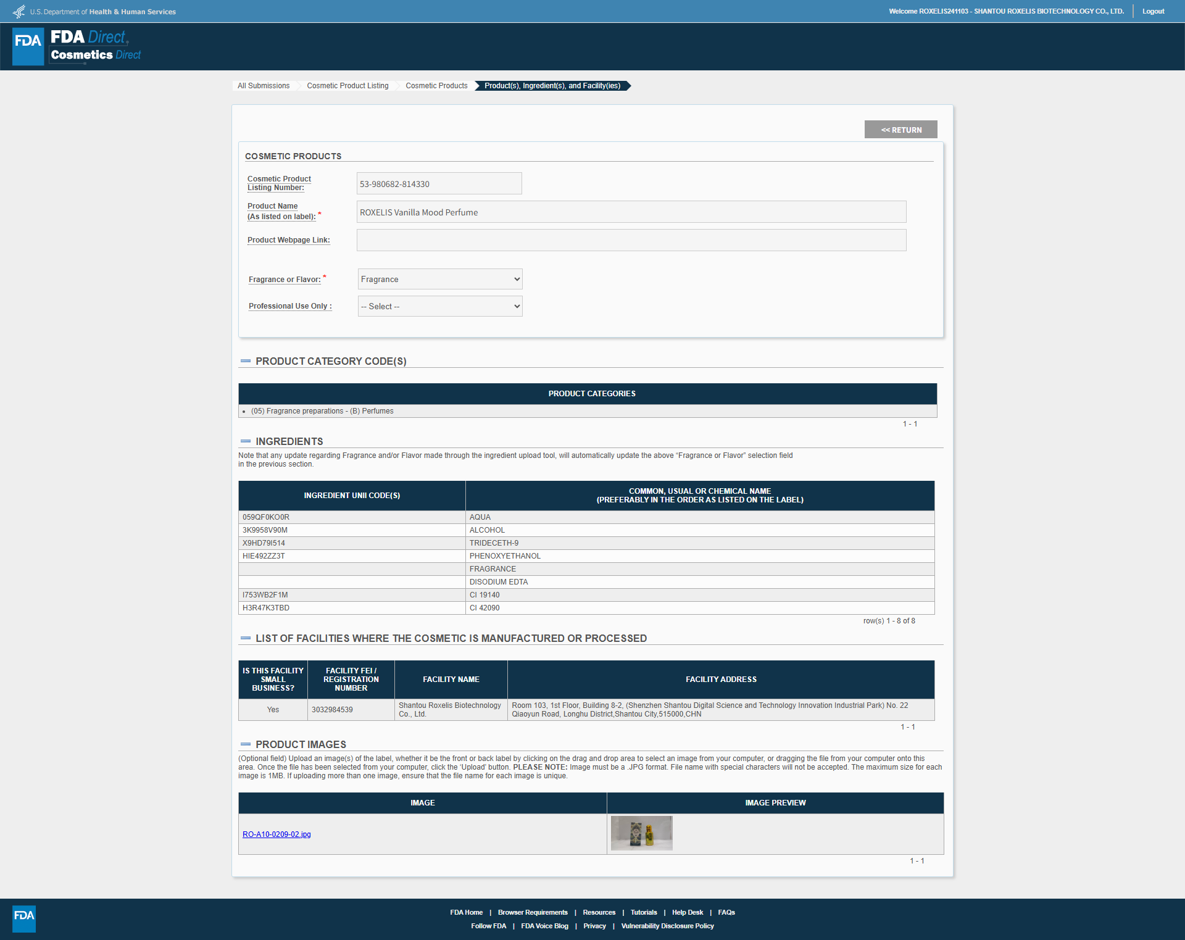
Task: Click the Product Categories table header
Action: (x=588, y=394)
